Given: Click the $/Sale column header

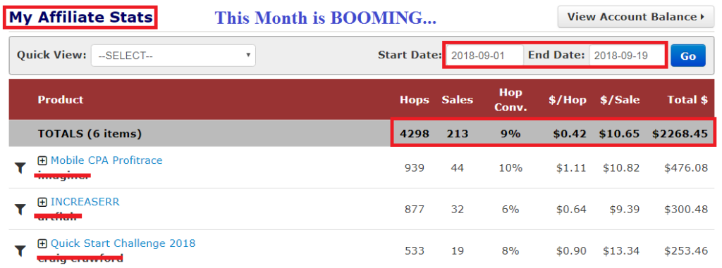Looking at the screenshot, I should [x=619, y=100].
